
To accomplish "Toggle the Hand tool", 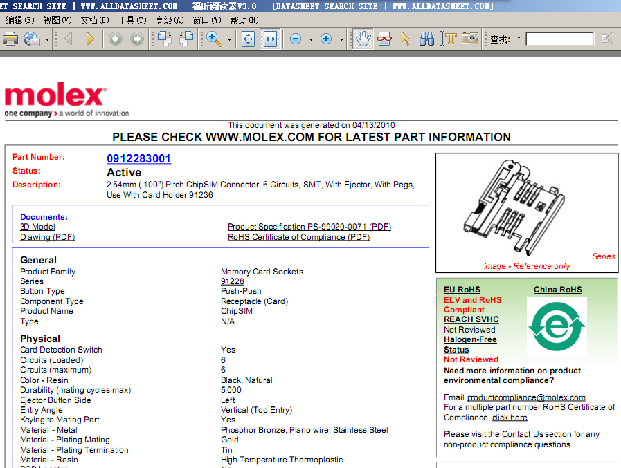I will coord(363,39).
